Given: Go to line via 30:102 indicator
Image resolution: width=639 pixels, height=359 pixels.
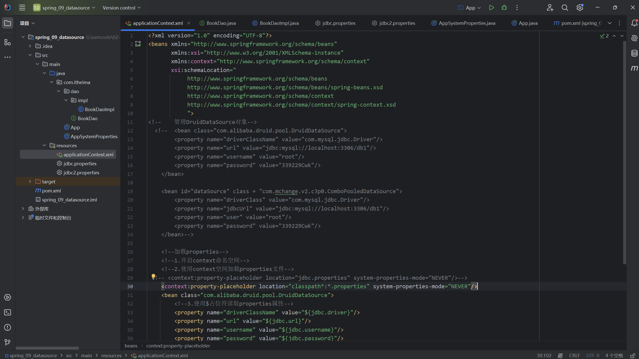Looking at the screenshot, I should point(544,355).
